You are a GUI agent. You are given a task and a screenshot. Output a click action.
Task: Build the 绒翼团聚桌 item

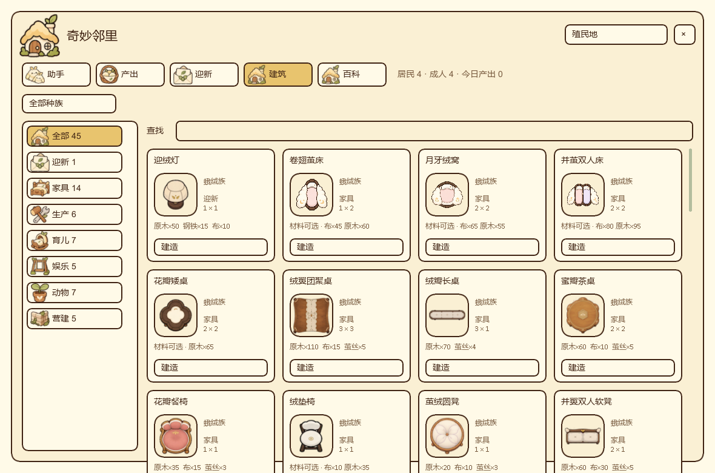coord(347,367)
